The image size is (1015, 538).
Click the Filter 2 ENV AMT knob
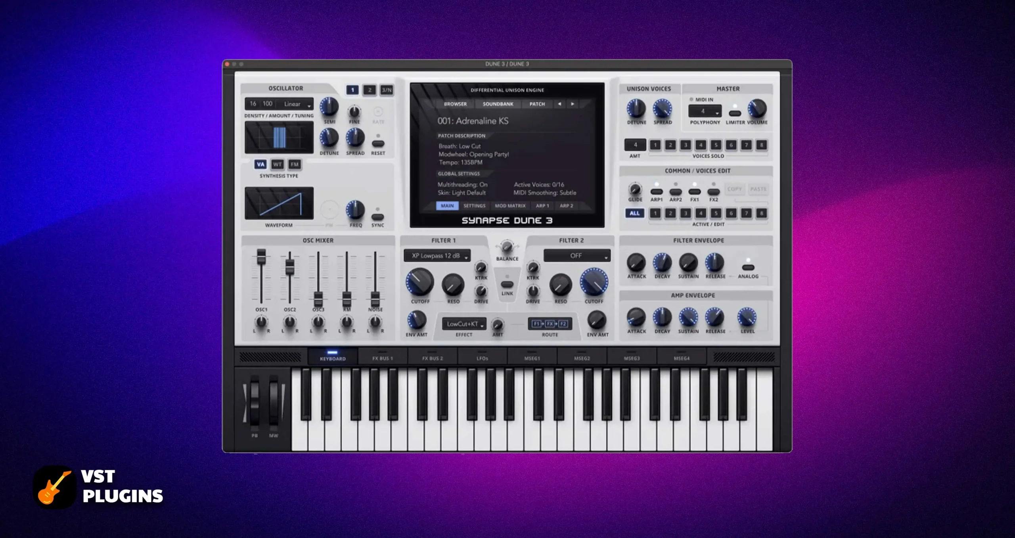597,320
